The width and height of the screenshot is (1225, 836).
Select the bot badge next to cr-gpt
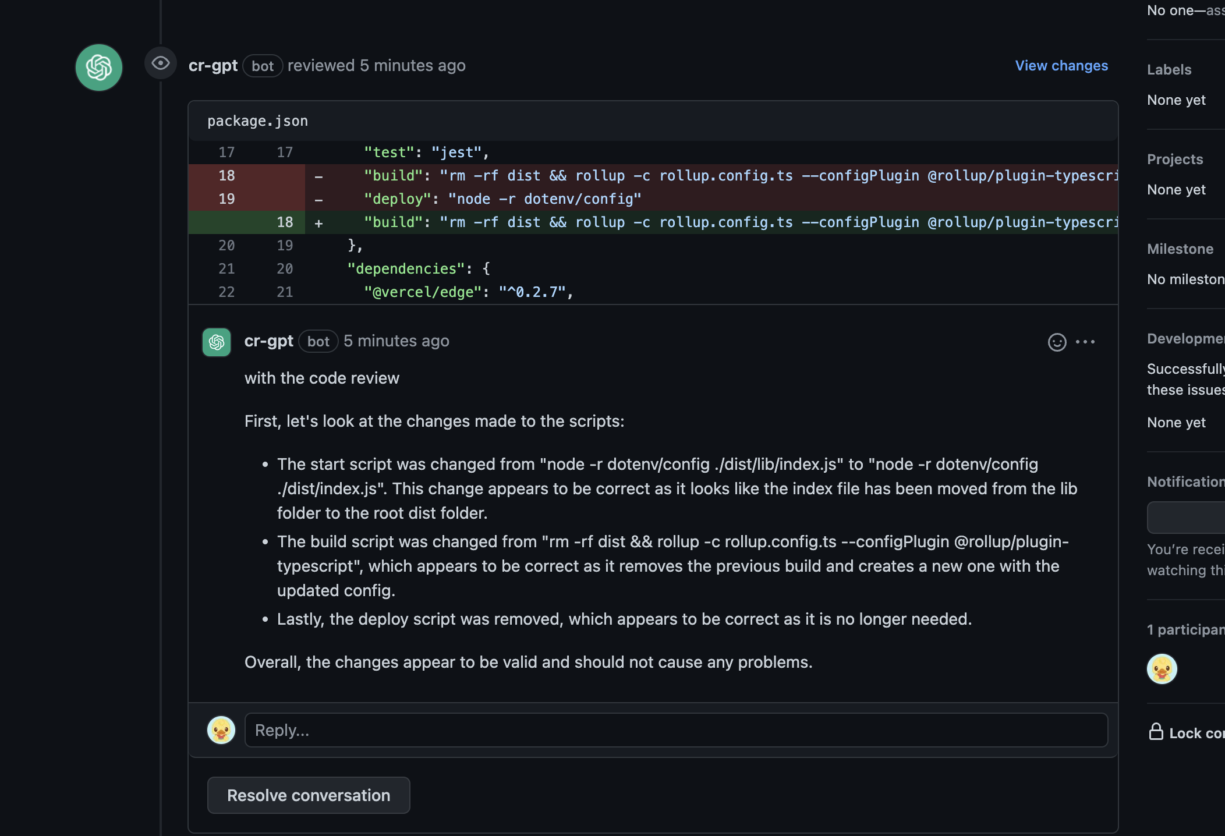263,66
